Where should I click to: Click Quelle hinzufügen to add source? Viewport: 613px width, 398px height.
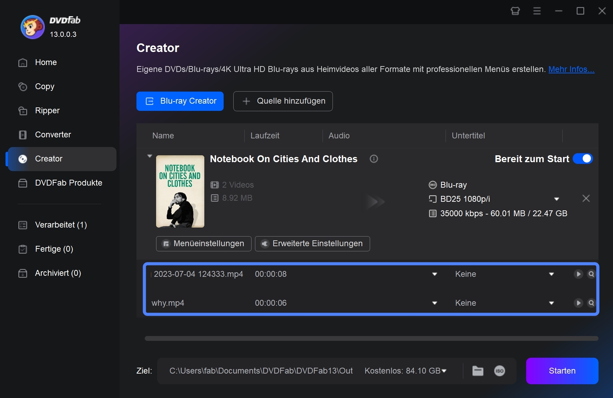[x=283, y=101]
